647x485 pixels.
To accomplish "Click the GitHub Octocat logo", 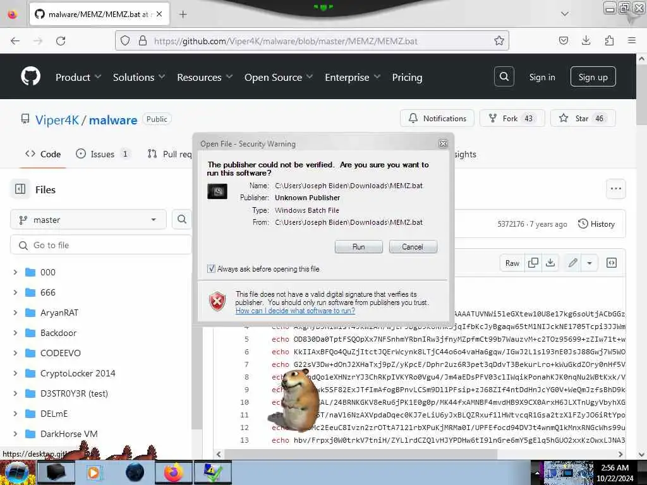I will click(31, 76).
